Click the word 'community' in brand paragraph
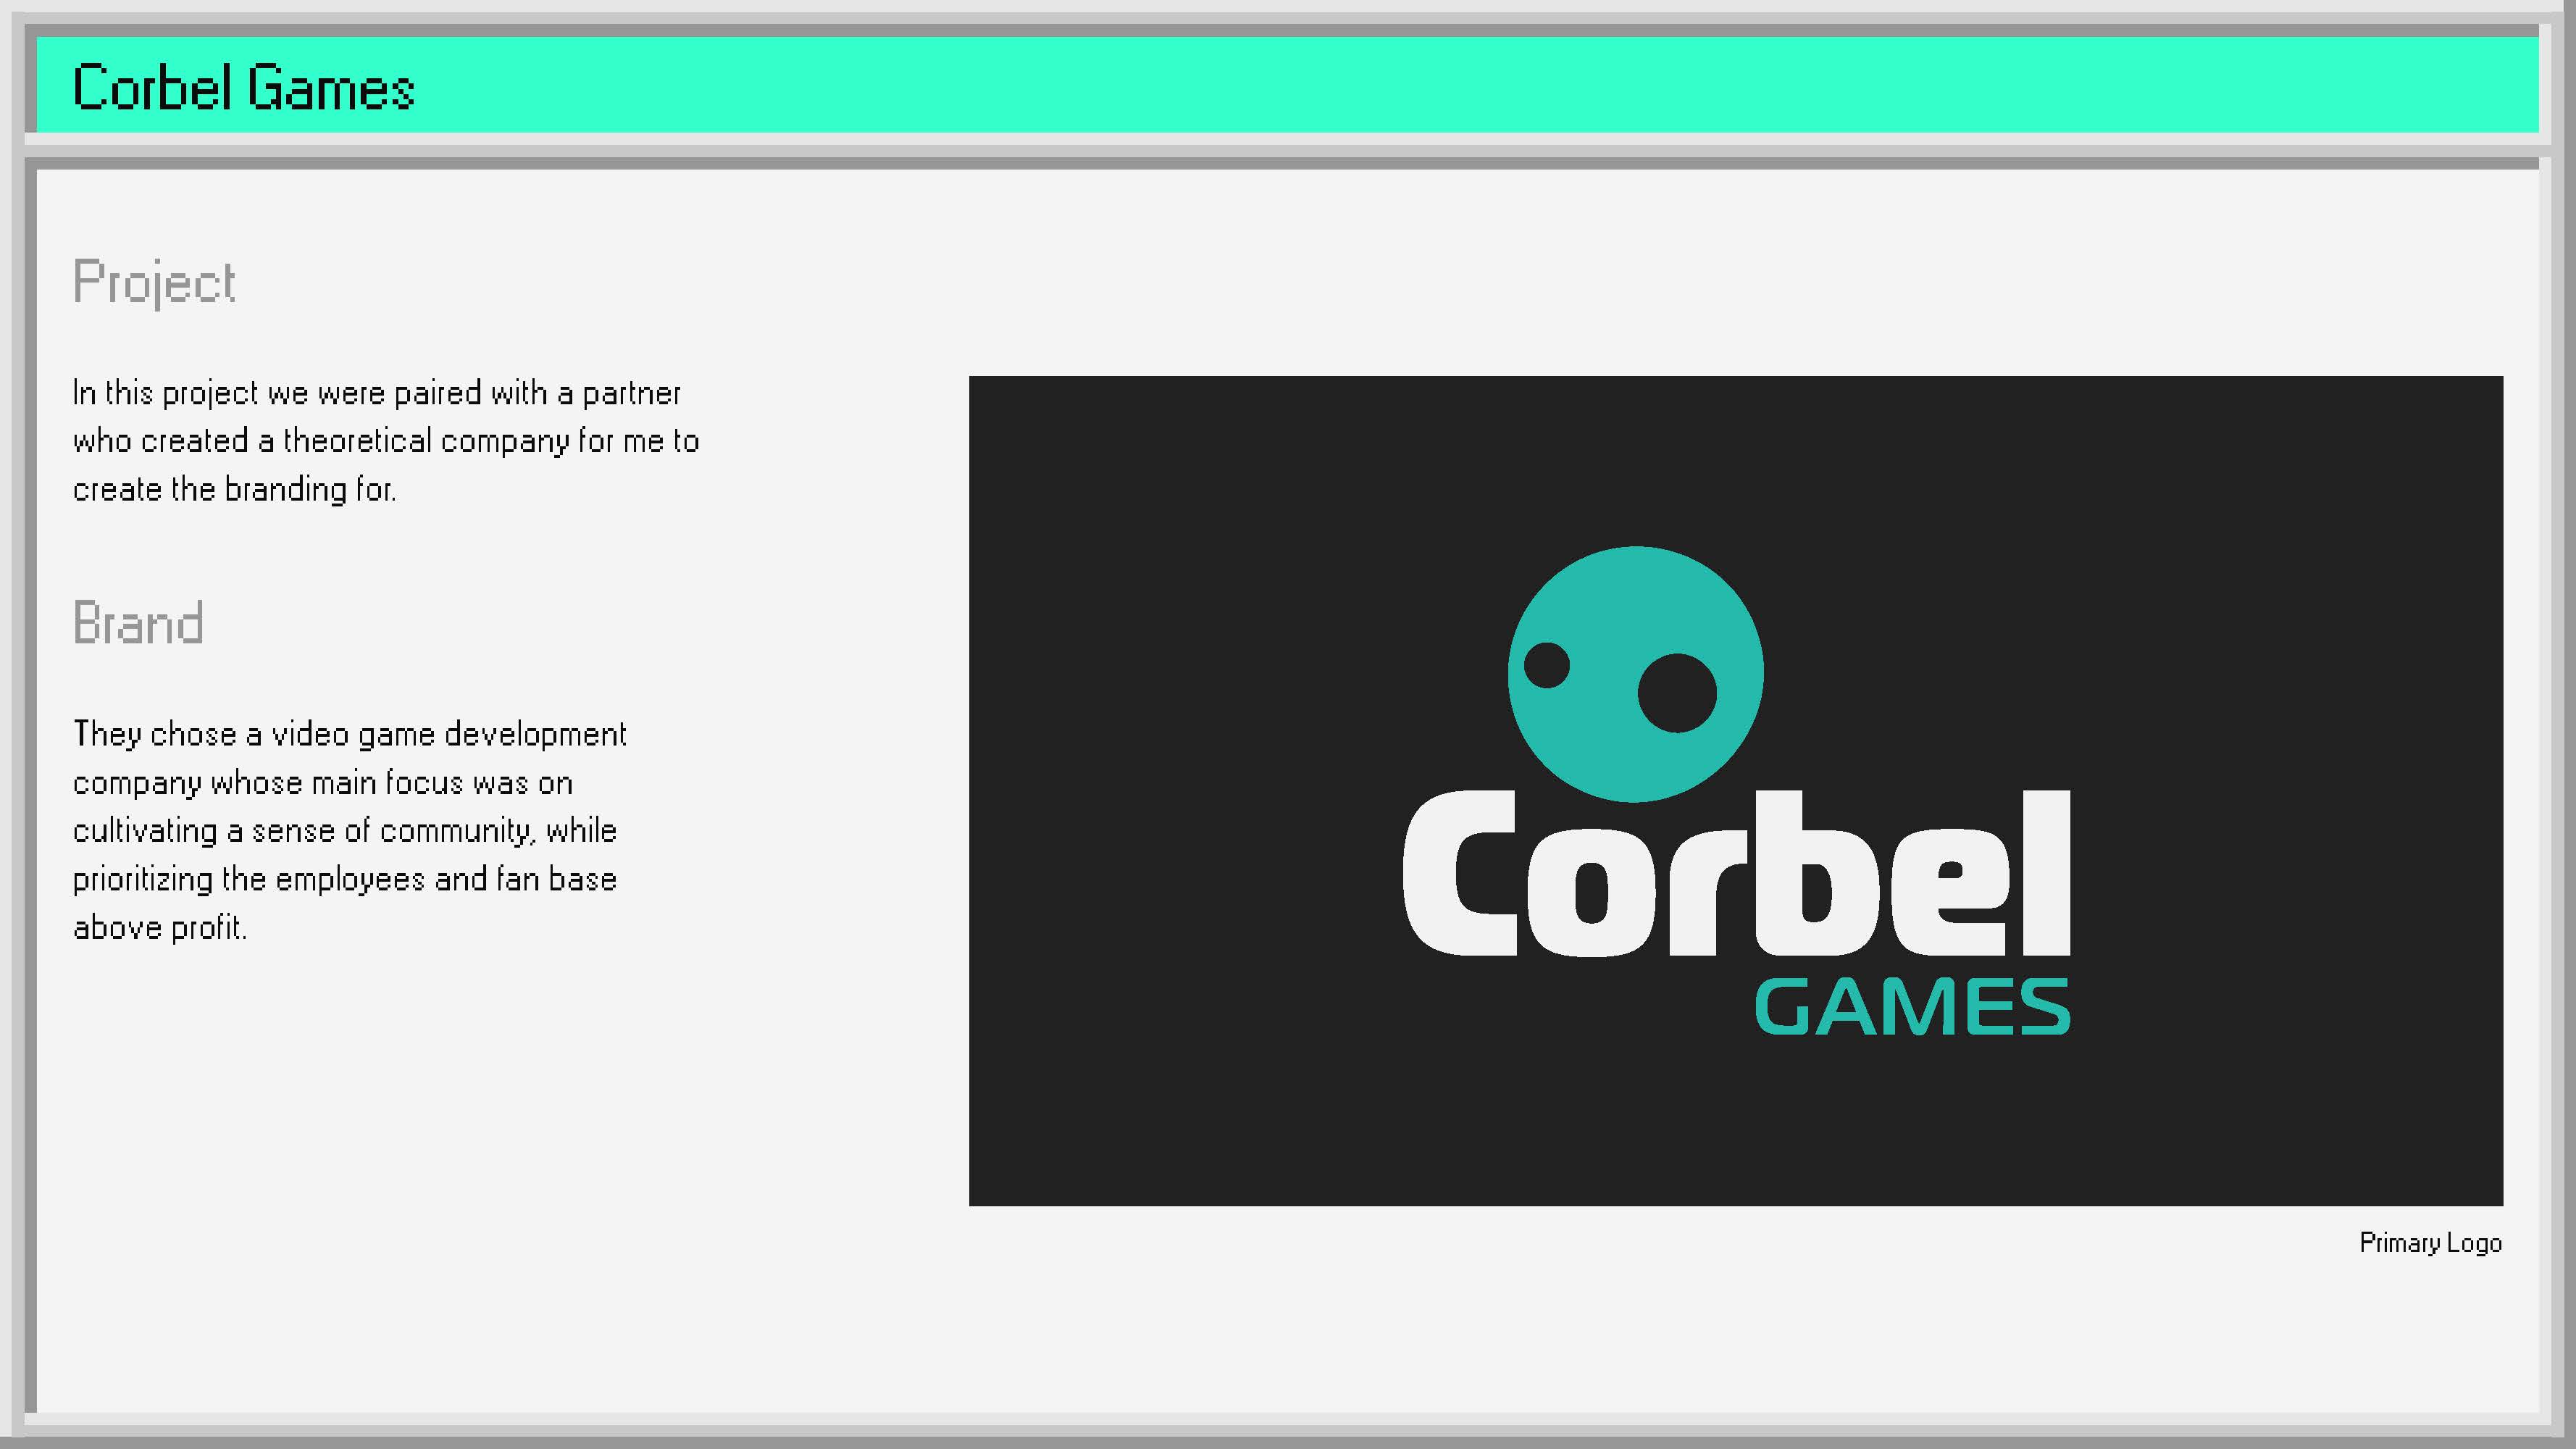This screenshot has width=2576, height=1449. pos(455,831)
